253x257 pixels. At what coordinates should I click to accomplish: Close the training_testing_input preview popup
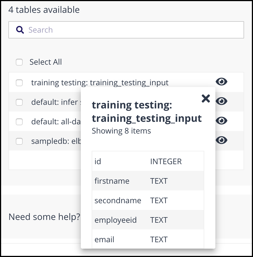206,98
